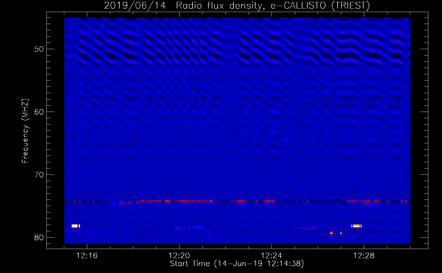Click the 12:20 time tick label
Viewport: 442px width, 273px height.
tap(179, 256)
